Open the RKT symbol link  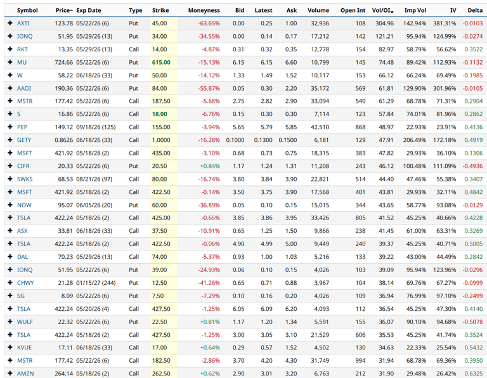point(22,49)
